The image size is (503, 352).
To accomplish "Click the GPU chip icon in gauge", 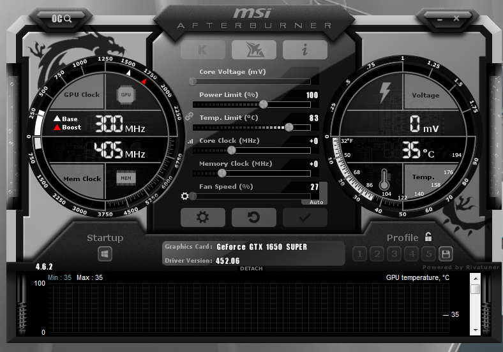I will click(126, 95).
